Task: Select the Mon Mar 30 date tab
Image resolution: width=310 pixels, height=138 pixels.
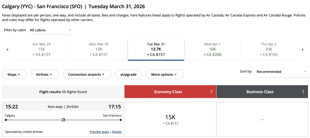Action: [x=99, y=49]
